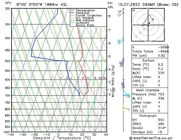Screen dimensions: 181x140
Task: Click the 0 temperature axis label
Action: (x=58, y=135)
